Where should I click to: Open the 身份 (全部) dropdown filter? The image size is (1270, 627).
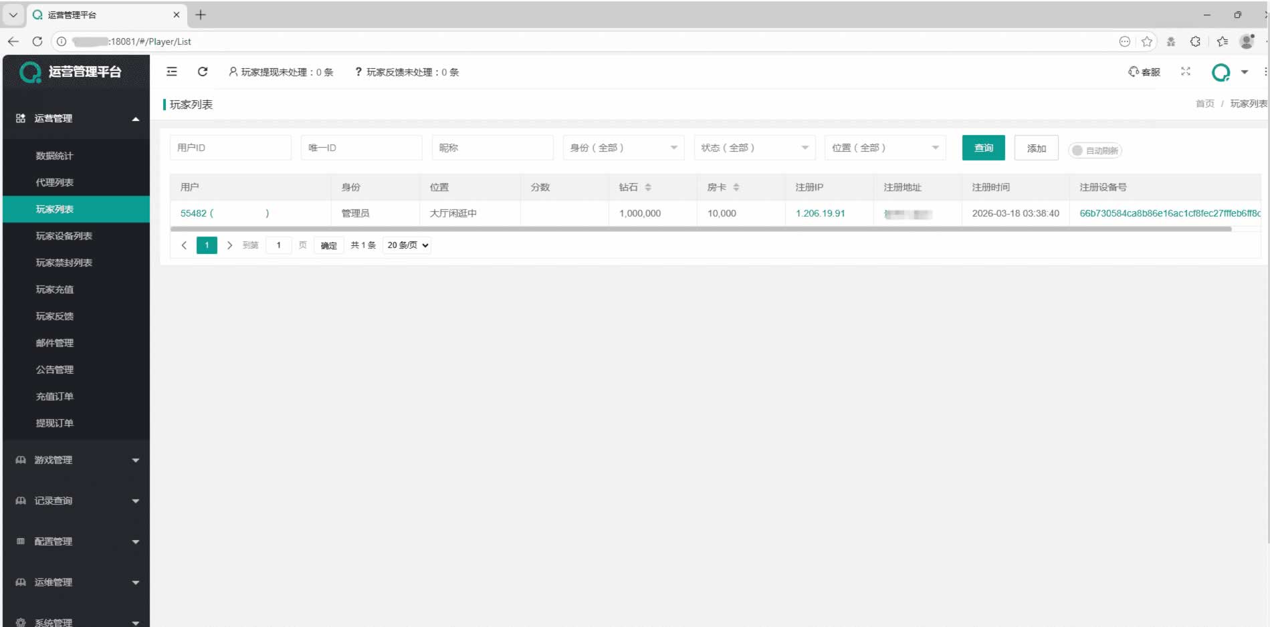[x=623, y=148]
